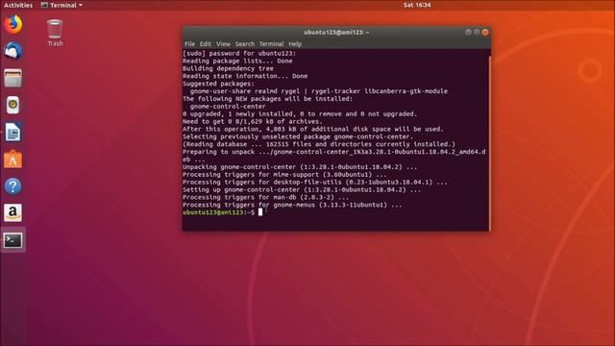The height and width of the screenshot is (346, 615).
Task: Open Firefox from the dock
Action: point(12,24)
